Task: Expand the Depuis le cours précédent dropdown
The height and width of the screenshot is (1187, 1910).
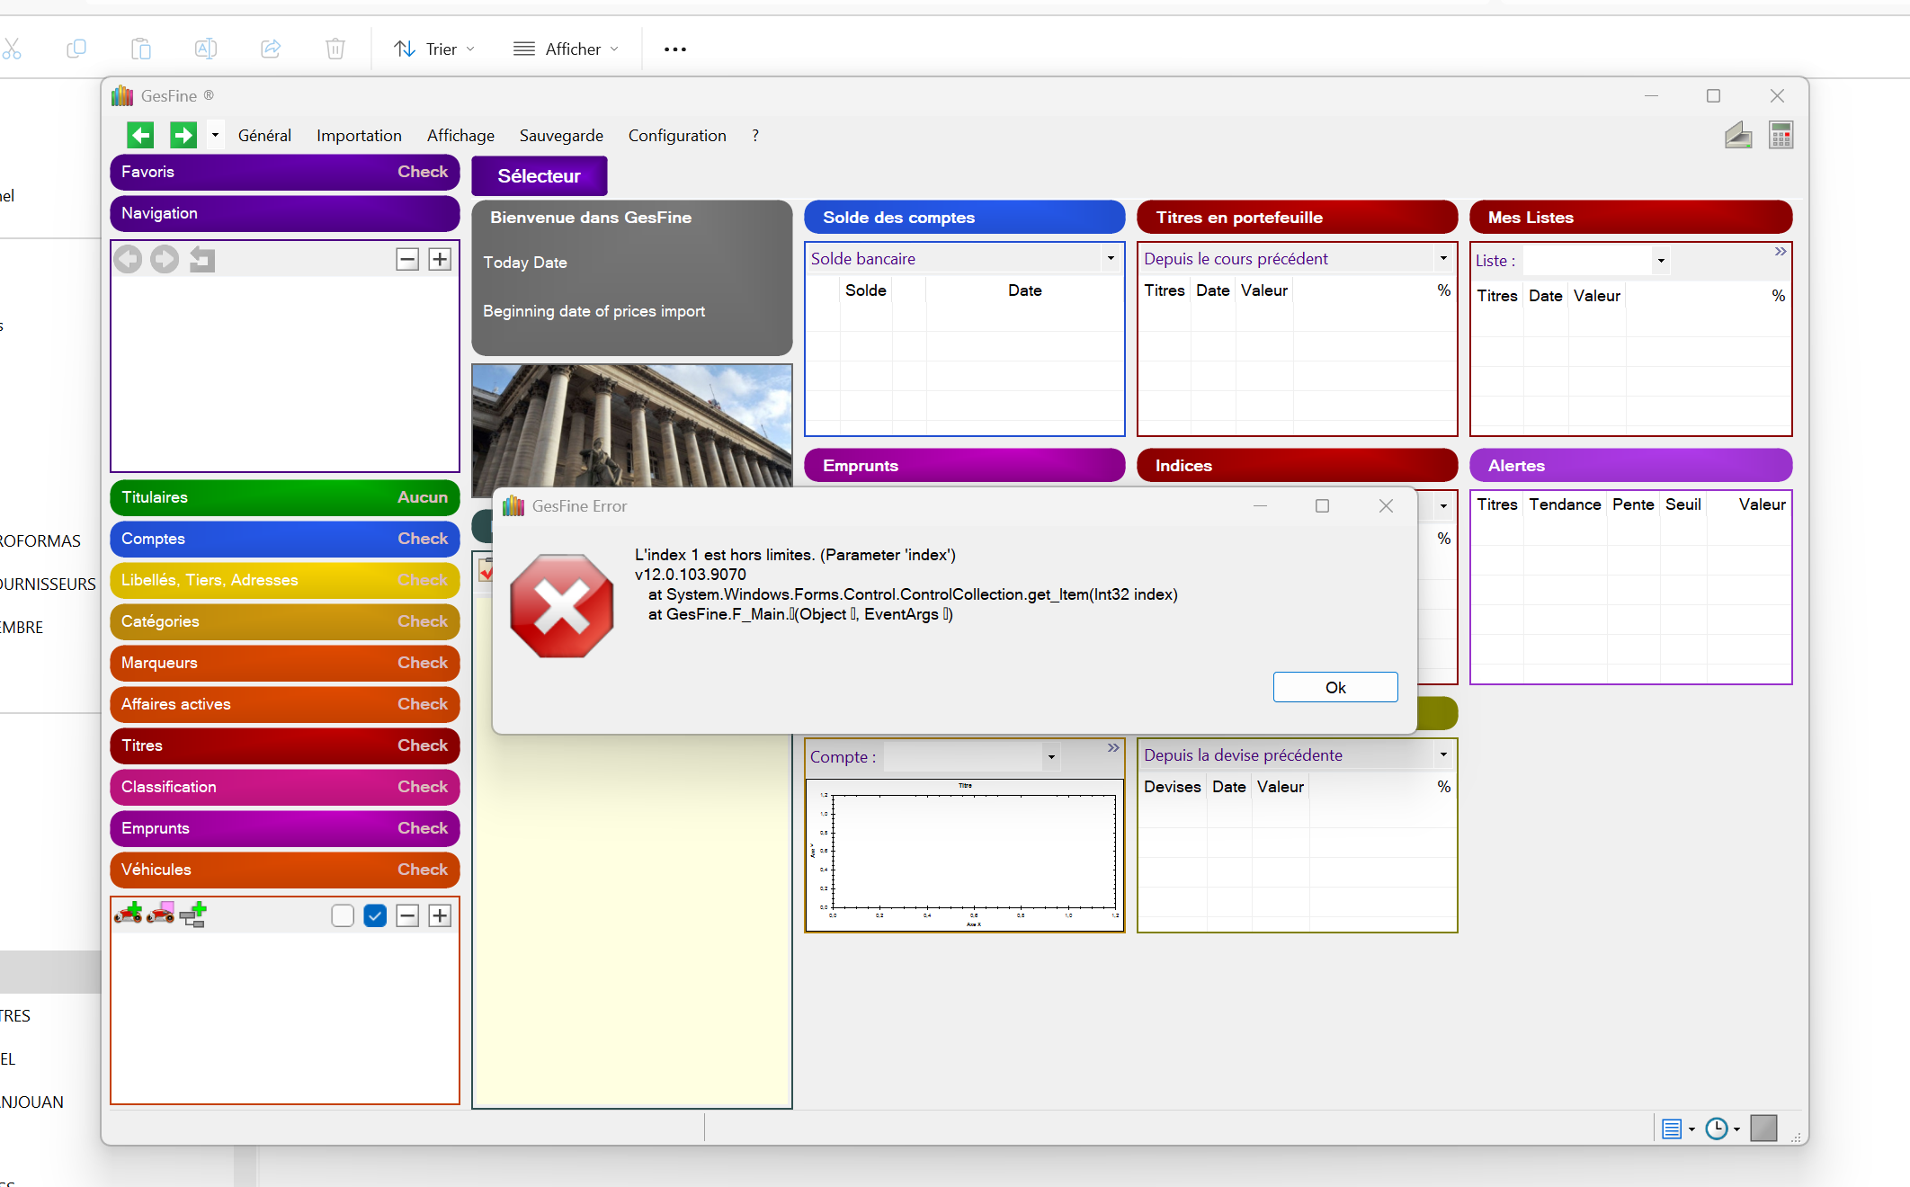Action: 1443,259
